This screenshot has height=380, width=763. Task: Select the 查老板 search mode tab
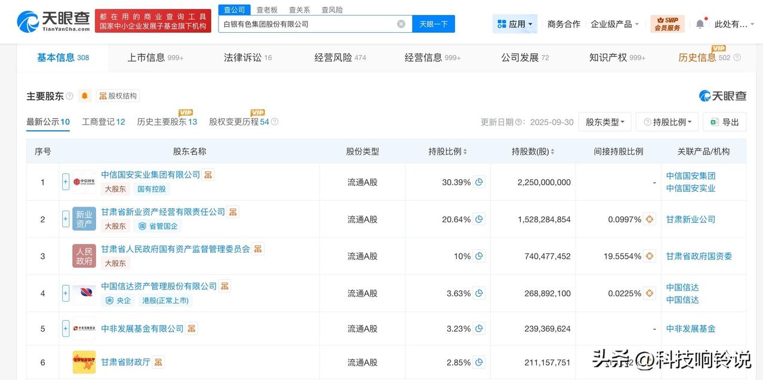(x=267, y=10)
